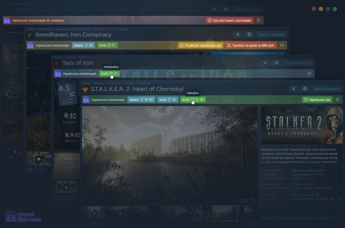Click the GOG localization badge on S.T.A.L.K.E.R. 2 page

[168, 100]
